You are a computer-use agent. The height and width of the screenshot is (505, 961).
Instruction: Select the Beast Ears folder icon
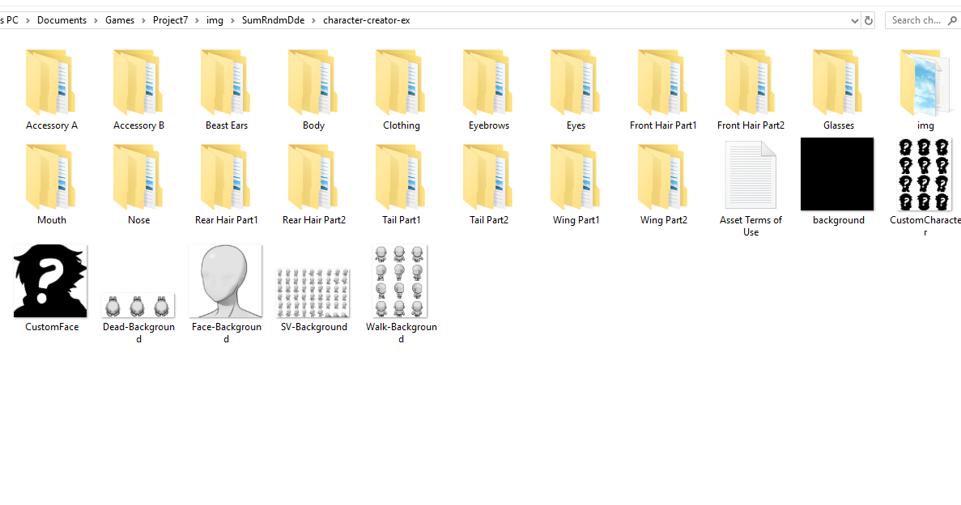pyautogui.click(x=226, y=83)
